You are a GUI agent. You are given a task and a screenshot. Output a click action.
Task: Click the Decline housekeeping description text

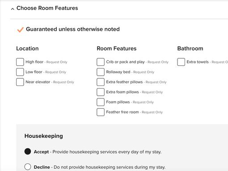110,167
